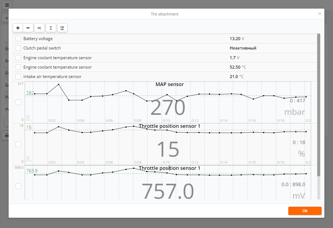Screen dimensions: 333x228
Task: Click the plus zoom-in toolbar button
Action: [18, 28]
